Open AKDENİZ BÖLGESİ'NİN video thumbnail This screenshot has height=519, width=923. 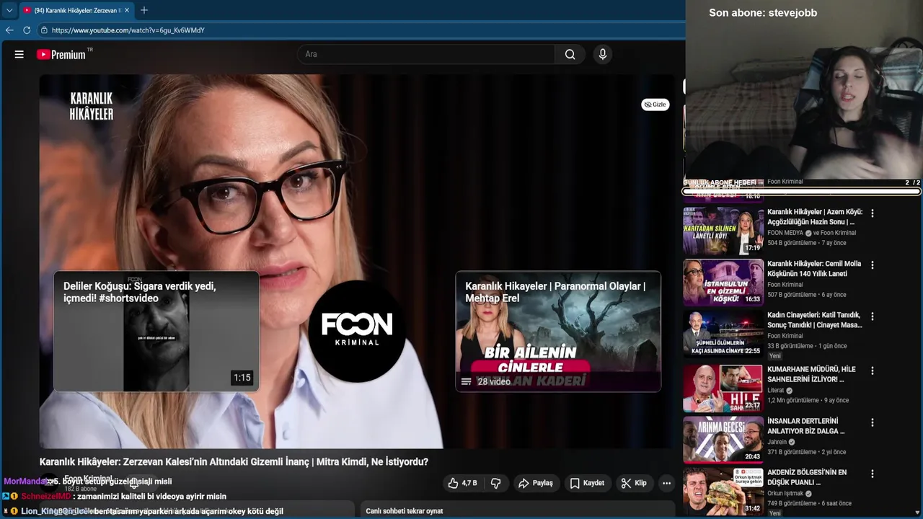click(x=723, y=492)
